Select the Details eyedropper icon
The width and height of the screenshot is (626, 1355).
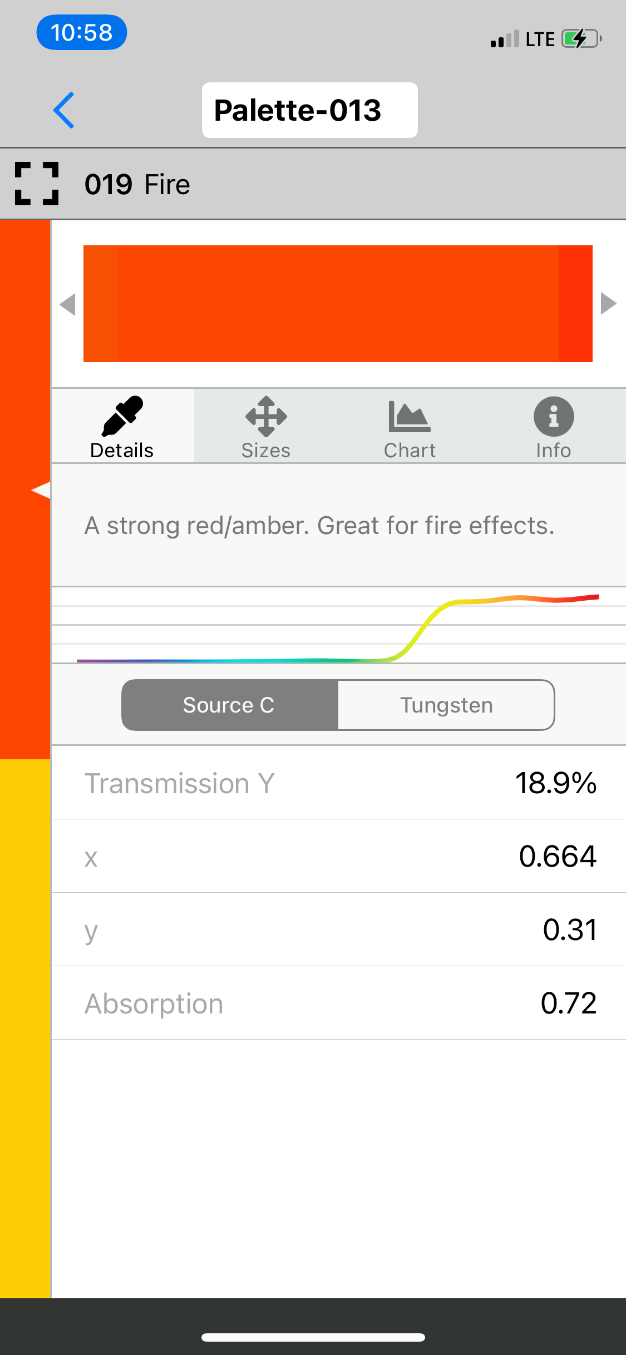click(x=122, y=416)
